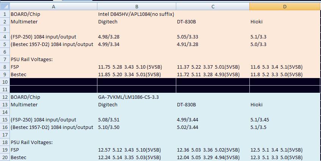
Task: Click 'Bestec' cell in row 9
Action: pos(53,74)
